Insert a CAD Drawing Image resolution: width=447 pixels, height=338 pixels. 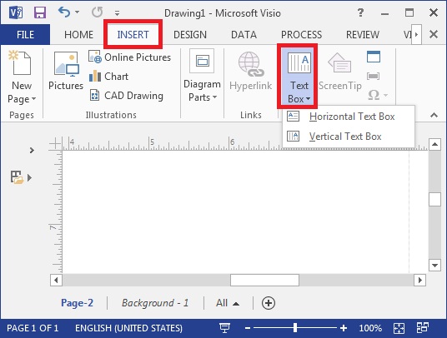pos(126,96)
